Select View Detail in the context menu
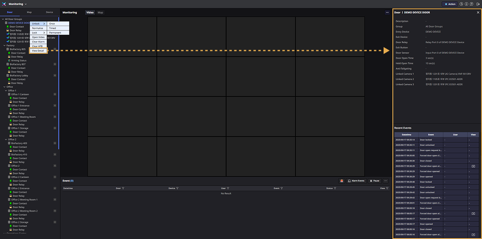The image size is (482, 239). [x=38, y=51]
